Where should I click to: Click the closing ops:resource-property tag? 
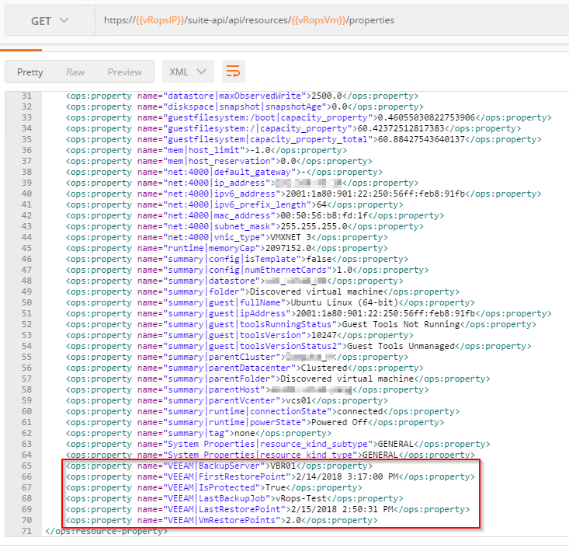click(107, 531)
